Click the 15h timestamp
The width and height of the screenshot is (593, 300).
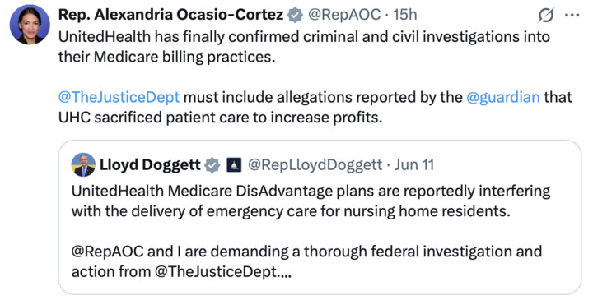tap(404, 15)
